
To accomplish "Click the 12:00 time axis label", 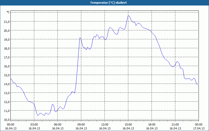I will (105, 125).
